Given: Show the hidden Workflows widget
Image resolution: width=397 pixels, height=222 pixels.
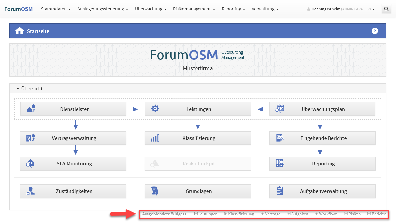Looking at the screenshot, I should click(326, 214).
